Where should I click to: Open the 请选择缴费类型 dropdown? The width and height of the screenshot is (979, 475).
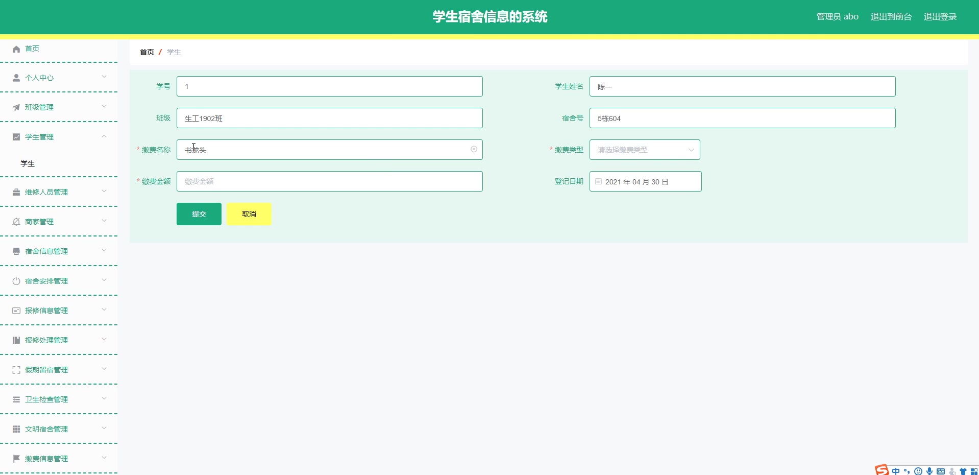click(x=644, y=150)
